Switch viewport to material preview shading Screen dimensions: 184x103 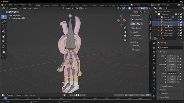point(144,8)
